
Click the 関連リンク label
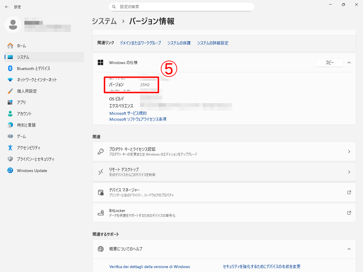[x=106, y=43]
